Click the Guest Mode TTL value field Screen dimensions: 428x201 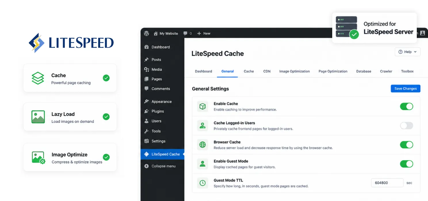click(x=387, y=183)
